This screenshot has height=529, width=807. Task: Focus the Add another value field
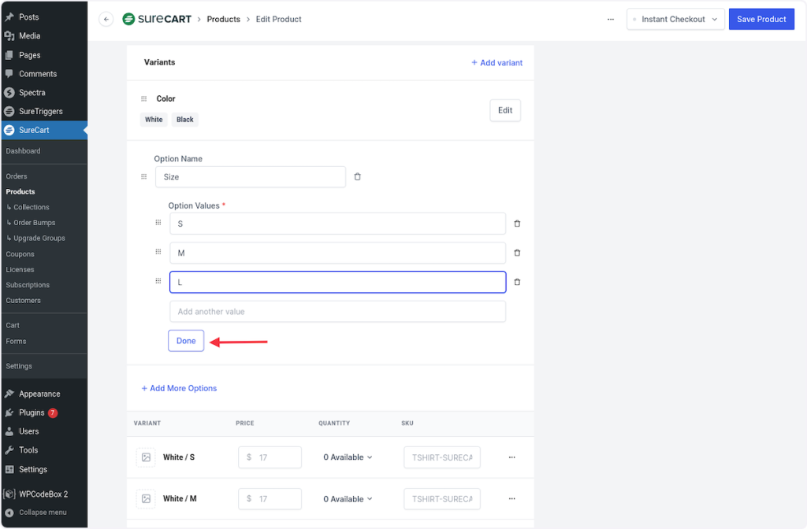337,312
